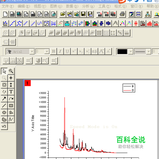This screenshot has height=159, width=159.
Task: Select the Pointer tool
Action: 4,71
